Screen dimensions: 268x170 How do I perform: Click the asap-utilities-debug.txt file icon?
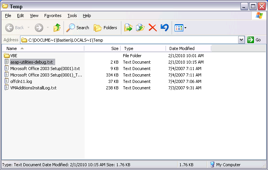[7, 62]
